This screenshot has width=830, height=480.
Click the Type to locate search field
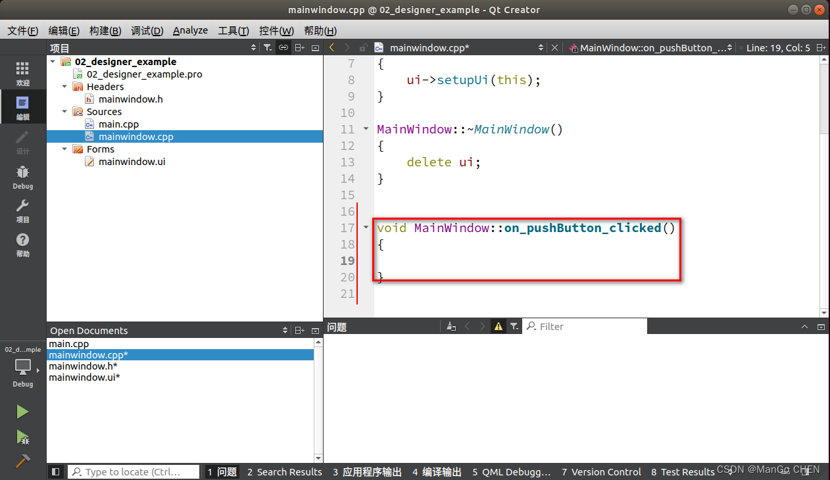(x=134, y=471)
